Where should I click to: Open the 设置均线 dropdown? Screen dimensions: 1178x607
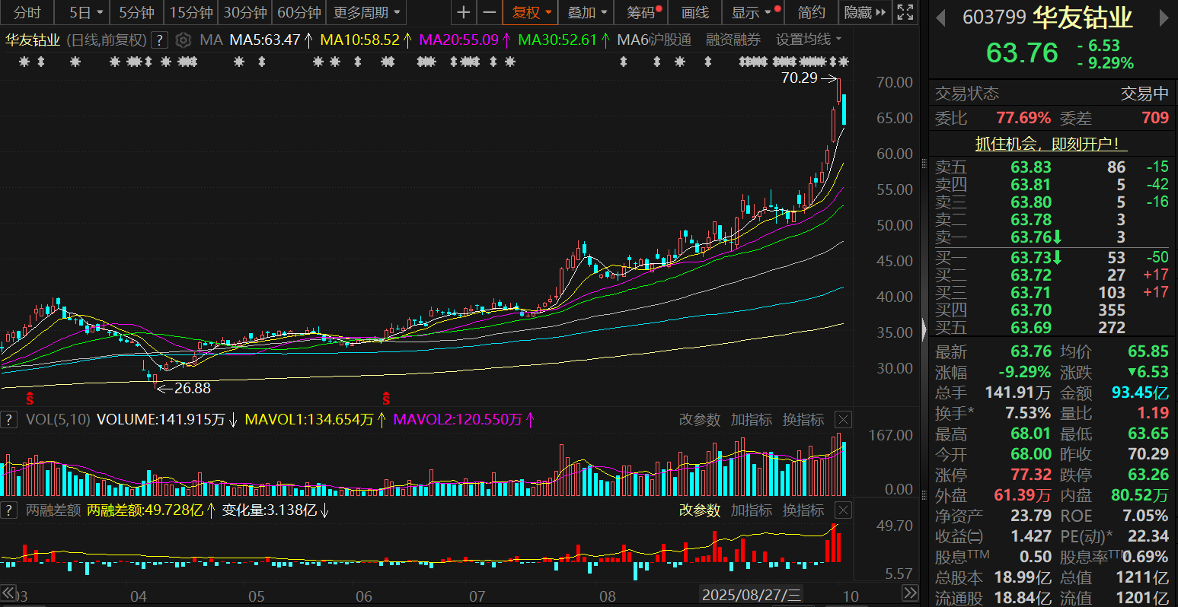[x=809, y=40]
